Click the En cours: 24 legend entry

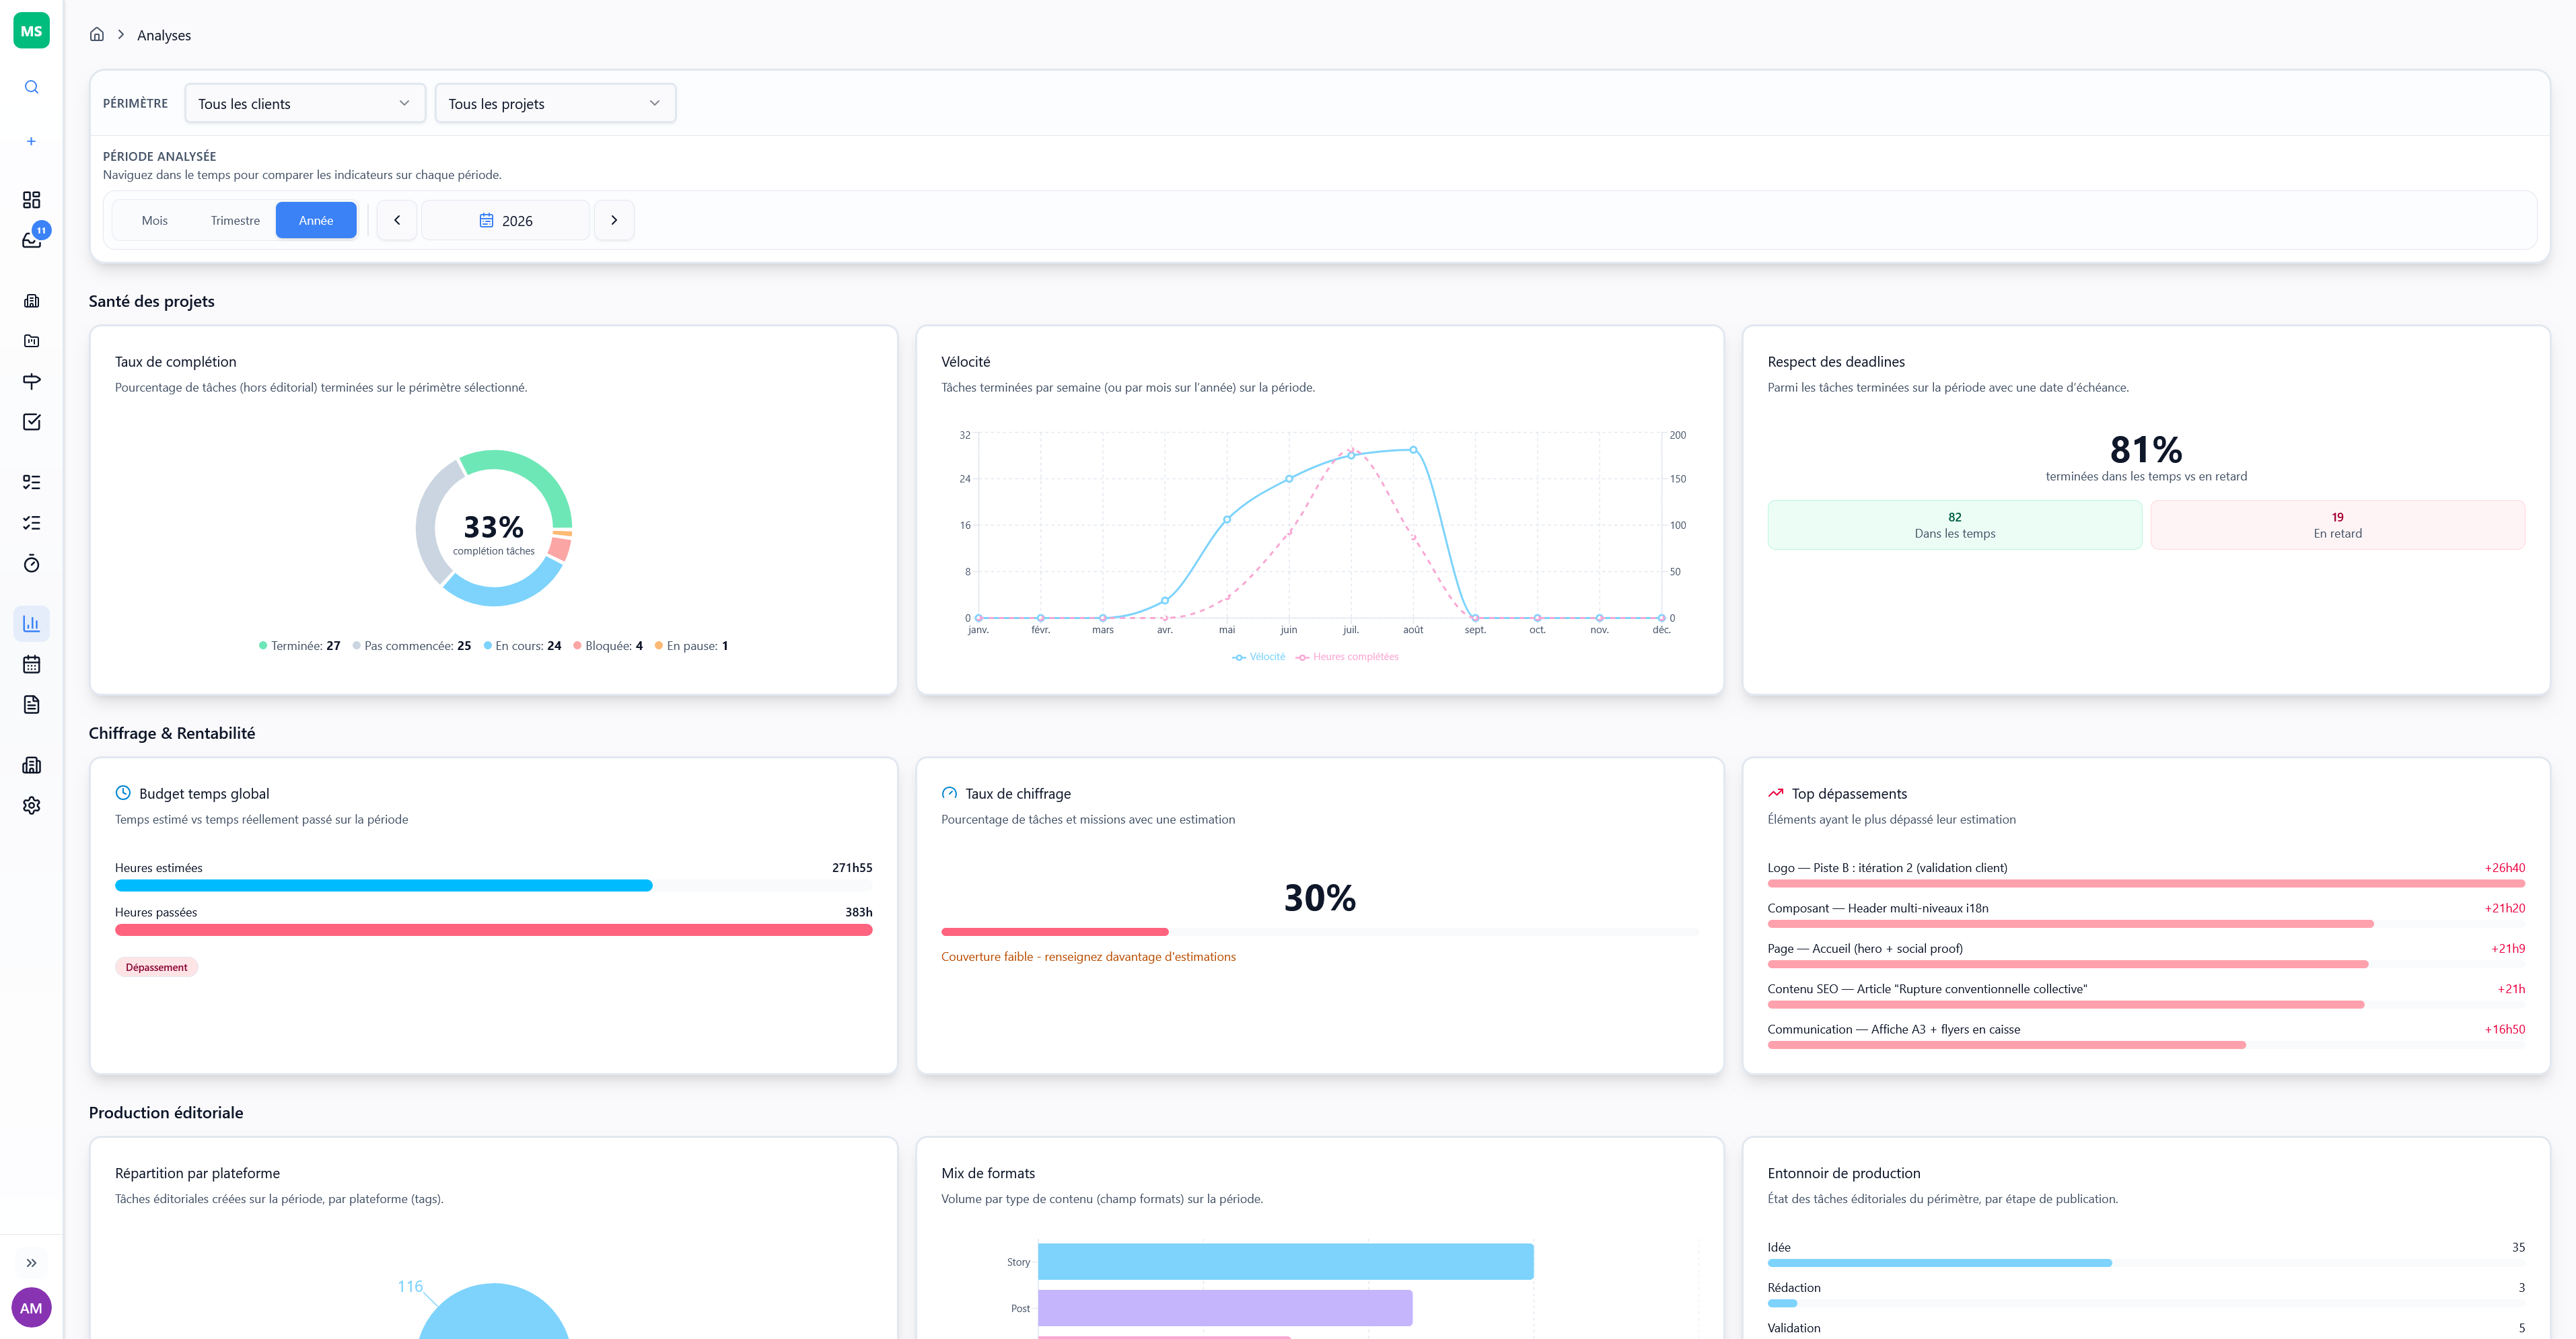[x=522, y=646]
